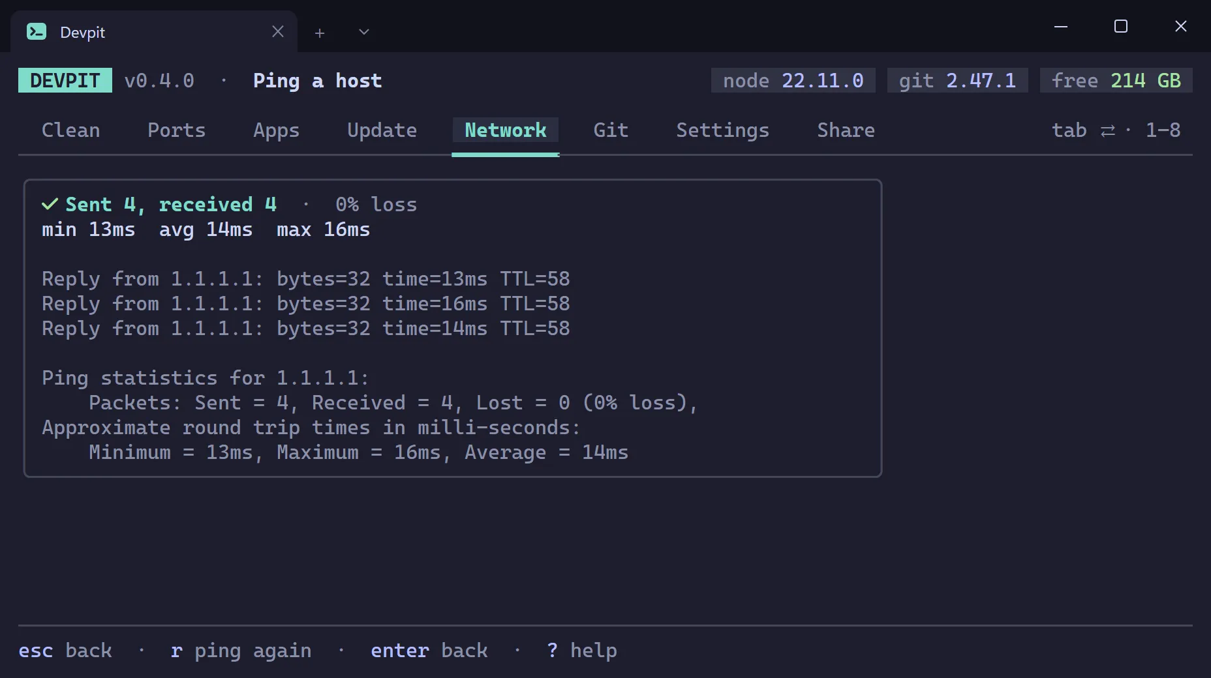Go to the Update tab

(x=382, y=130)
